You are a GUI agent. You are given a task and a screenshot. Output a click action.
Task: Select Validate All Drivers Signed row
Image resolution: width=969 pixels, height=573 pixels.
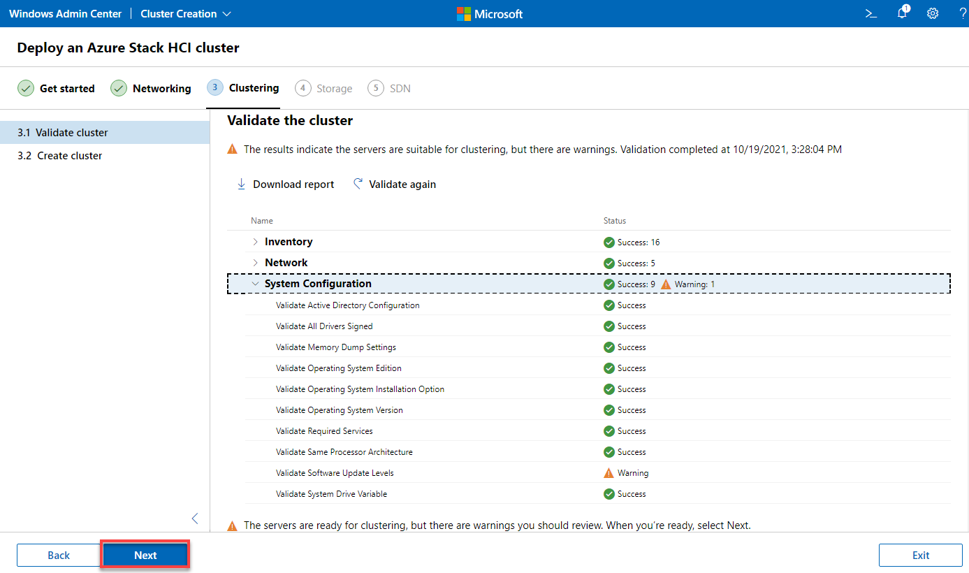(598, 326)
